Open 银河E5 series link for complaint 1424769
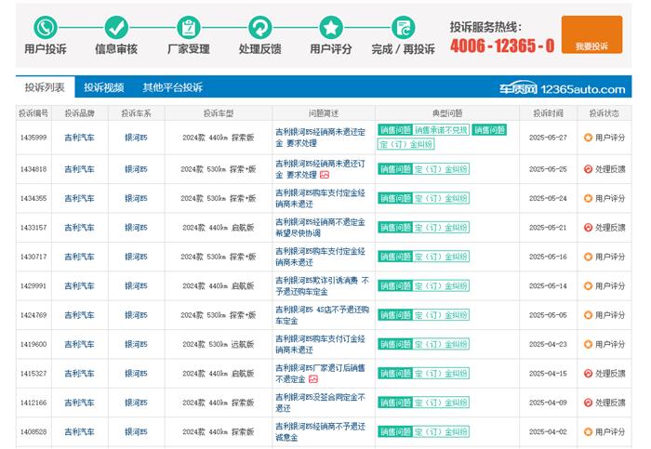Screen dimensions: 651x449 click(136, 315)
